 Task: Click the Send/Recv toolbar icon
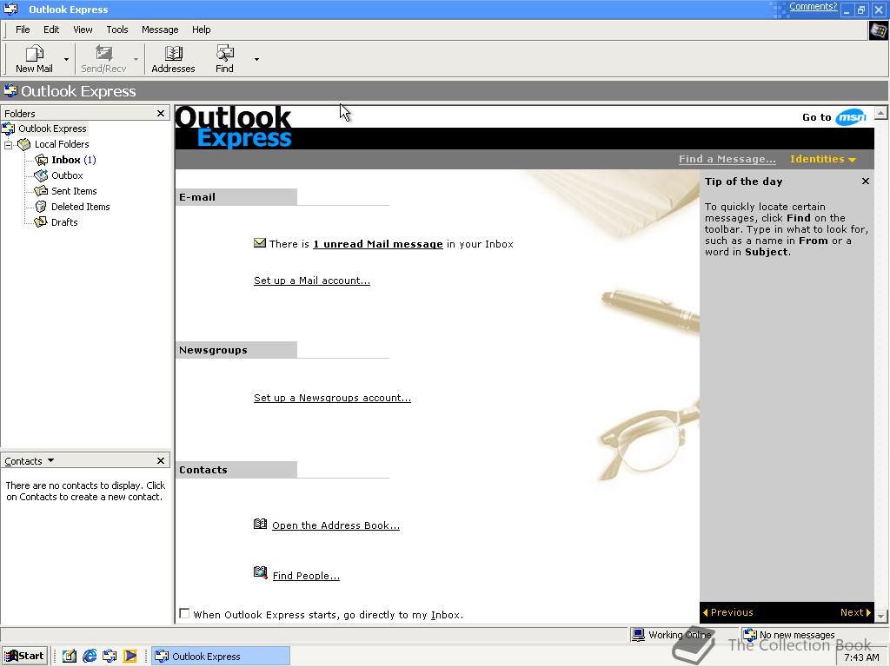pos(103,53)
